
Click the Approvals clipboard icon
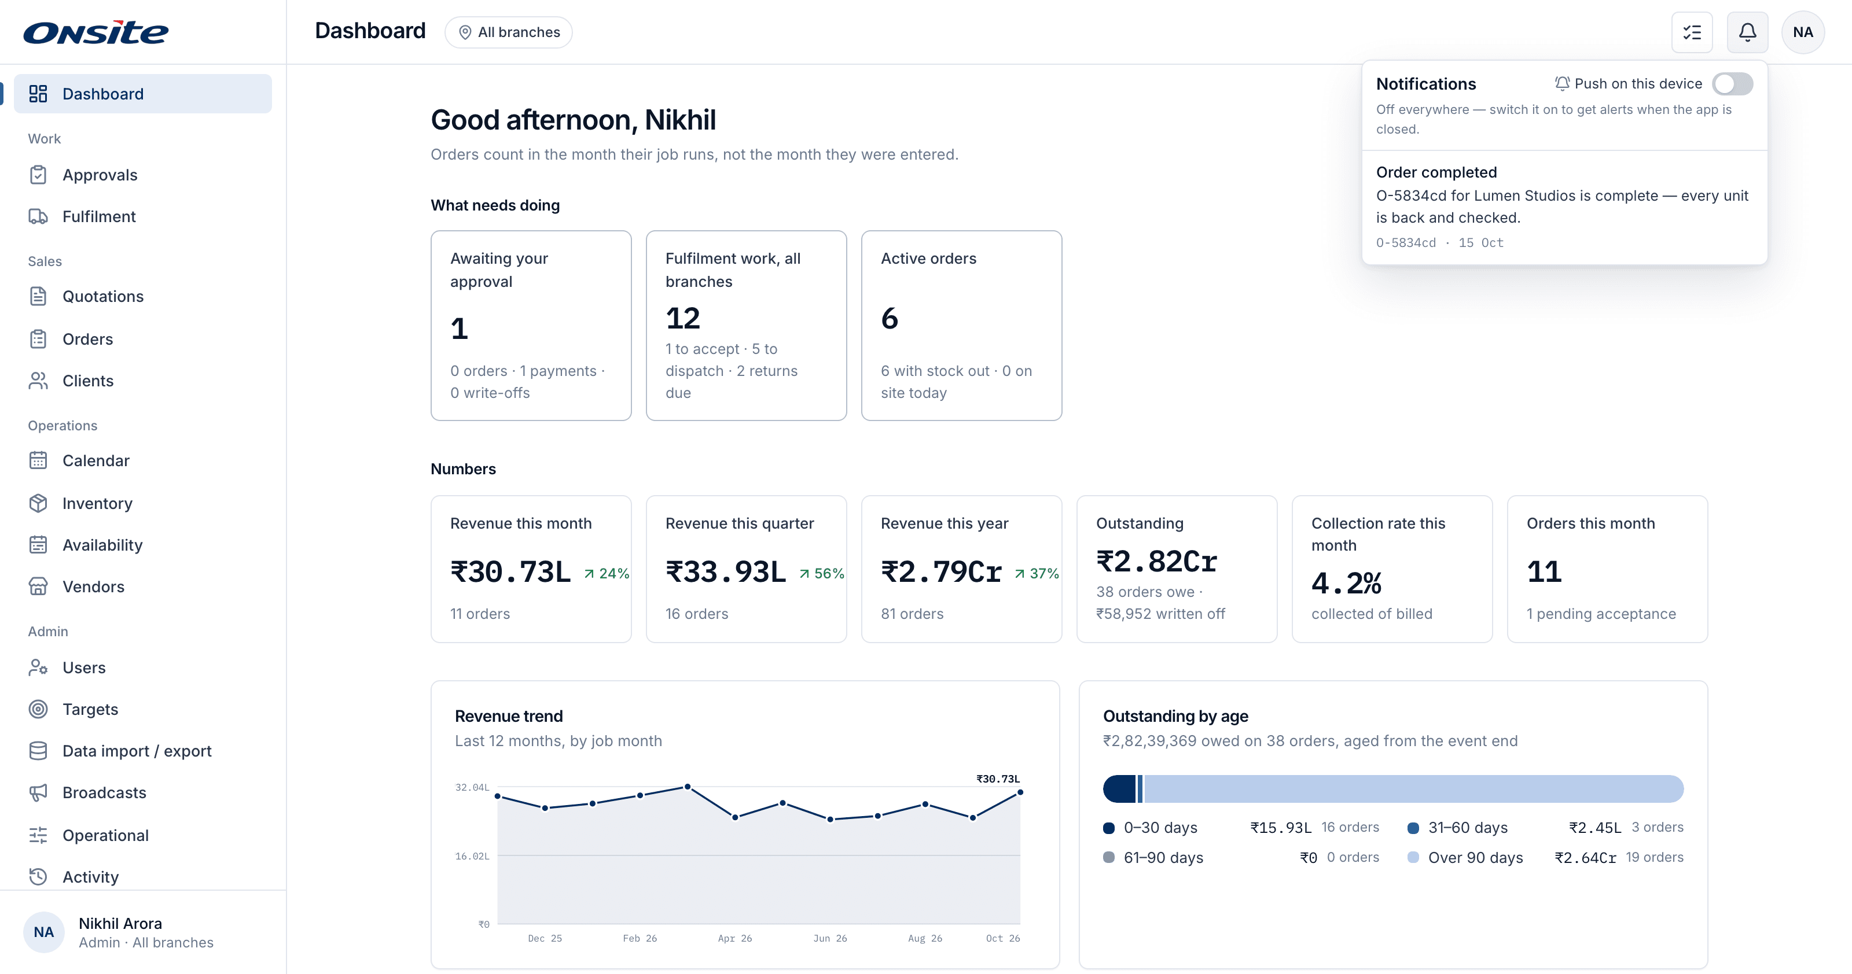38,175
